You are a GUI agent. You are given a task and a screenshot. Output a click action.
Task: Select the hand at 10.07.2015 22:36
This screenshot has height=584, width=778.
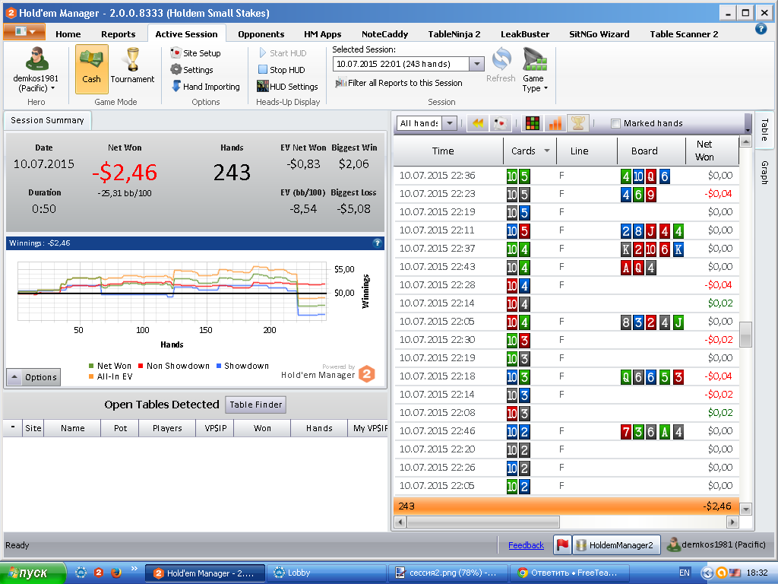(x=566, y=176)
